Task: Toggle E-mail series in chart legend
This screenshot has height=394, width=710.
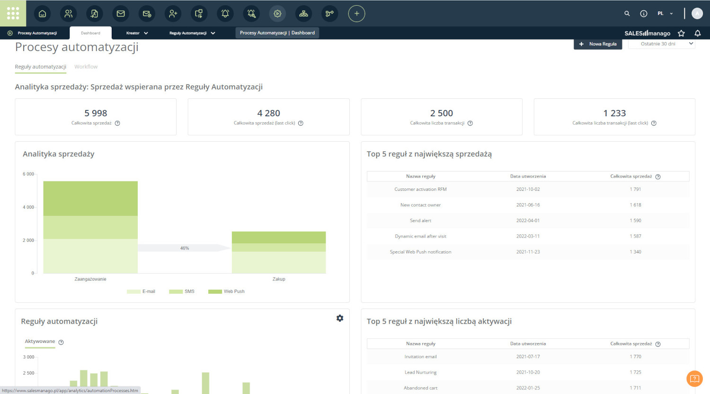Action: coord(141,291)
